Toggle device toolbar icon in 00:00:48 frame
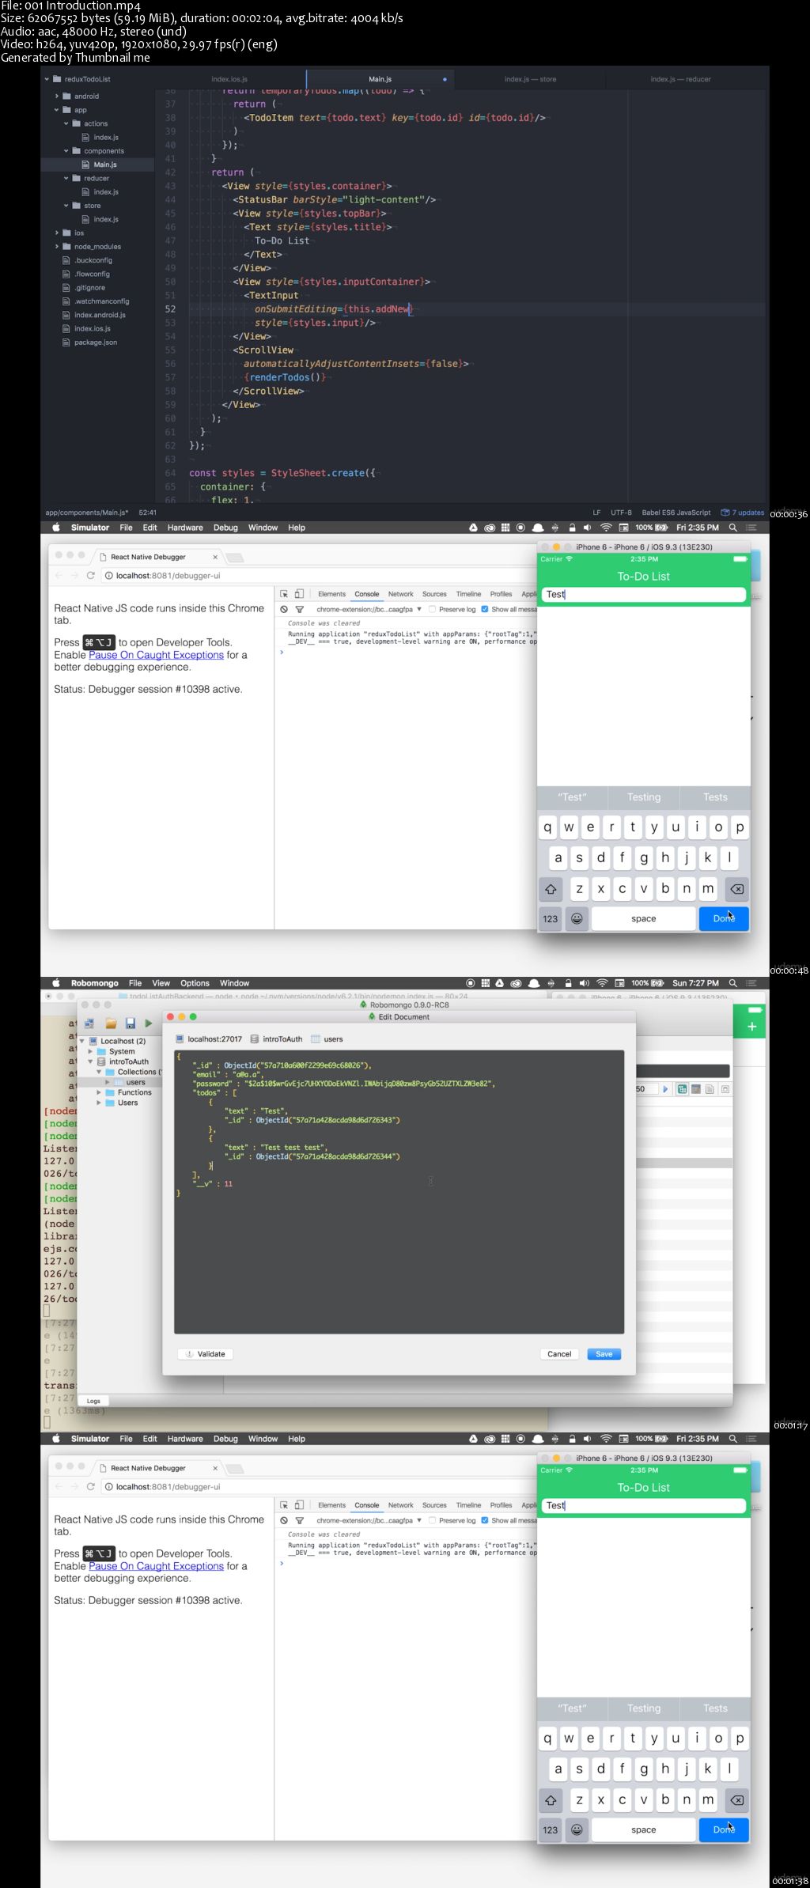The width and height of the screenshot is (810, 1888). click(299, 594)
